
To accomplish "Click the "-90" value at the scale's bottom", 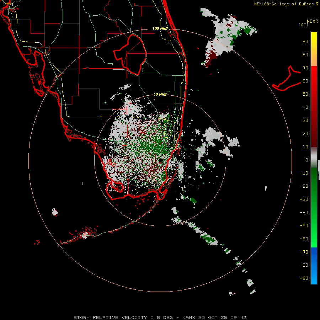I will (304, 278).
